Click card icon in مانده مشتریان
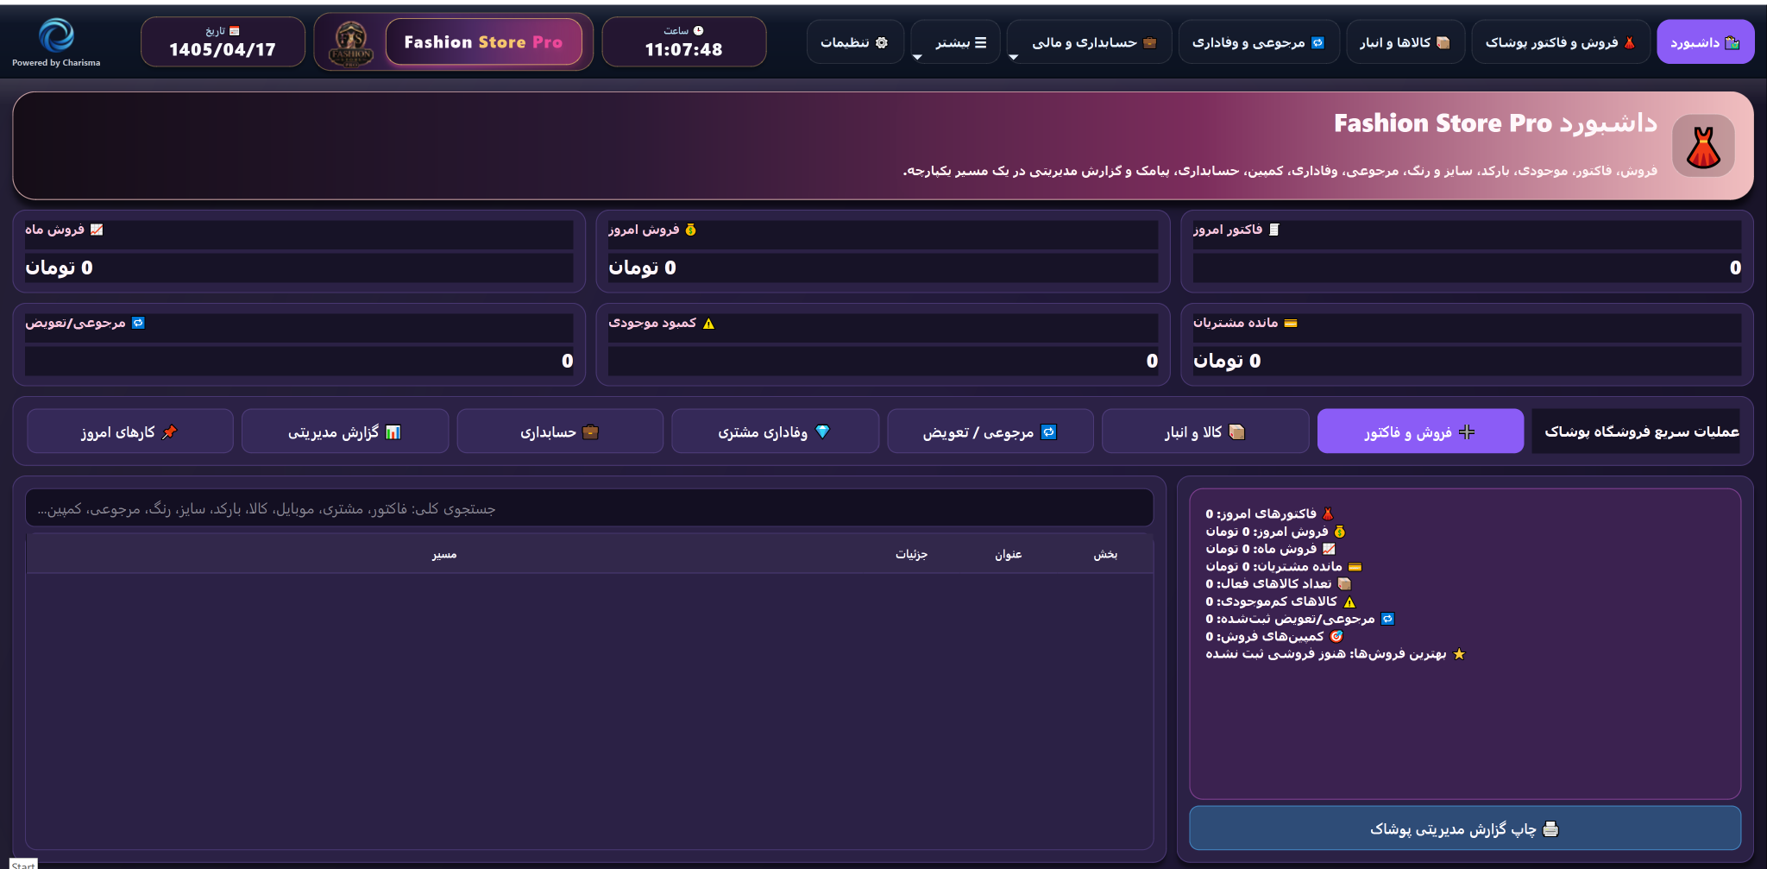Screen dimensions: 1767x869 pos(1291,323)
